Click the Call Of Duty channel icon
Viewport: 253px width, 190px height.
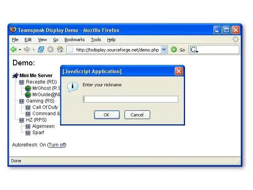coord(28,107)
